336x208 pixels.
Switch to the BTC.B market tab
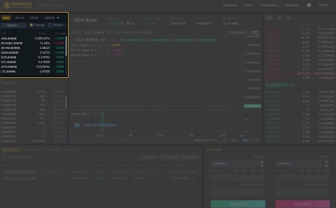(19, 18)
